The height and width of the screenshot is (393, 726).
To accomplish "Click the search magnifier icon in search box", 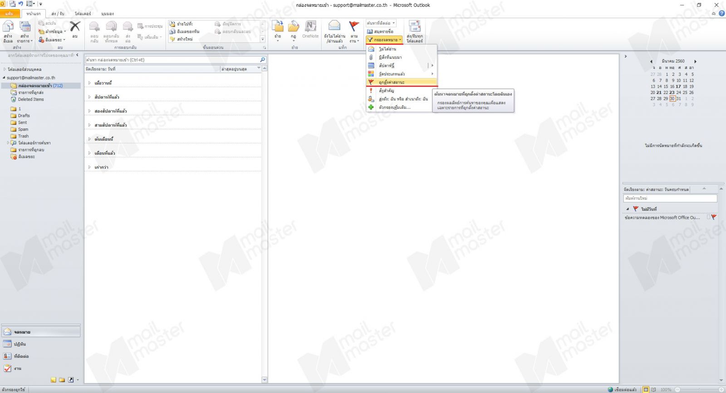I will pos(262,60).
